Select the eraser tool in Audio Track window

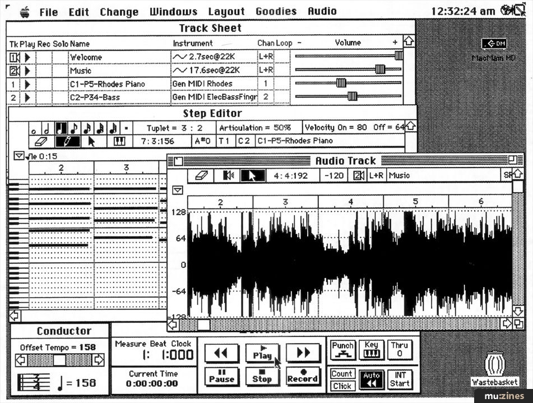(x=202, y=175)
